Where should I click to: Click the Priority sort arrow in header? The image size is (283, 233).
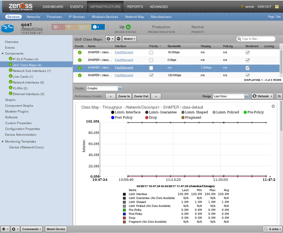coord(160,46)
